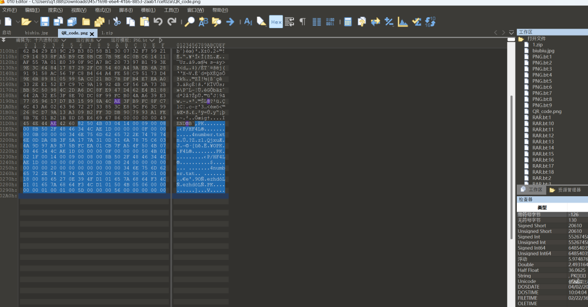588x307 pixels.
Task: Close the QR_code.png tab
Action: click(x=92, y=33)
